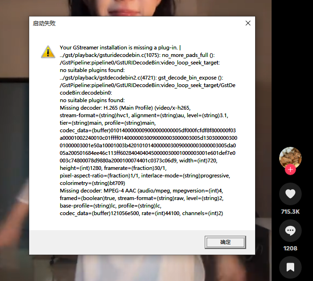This screenshot has width=313, height=281.
Task: Click the video area above the dialog
Action: [x=140, y=8]
